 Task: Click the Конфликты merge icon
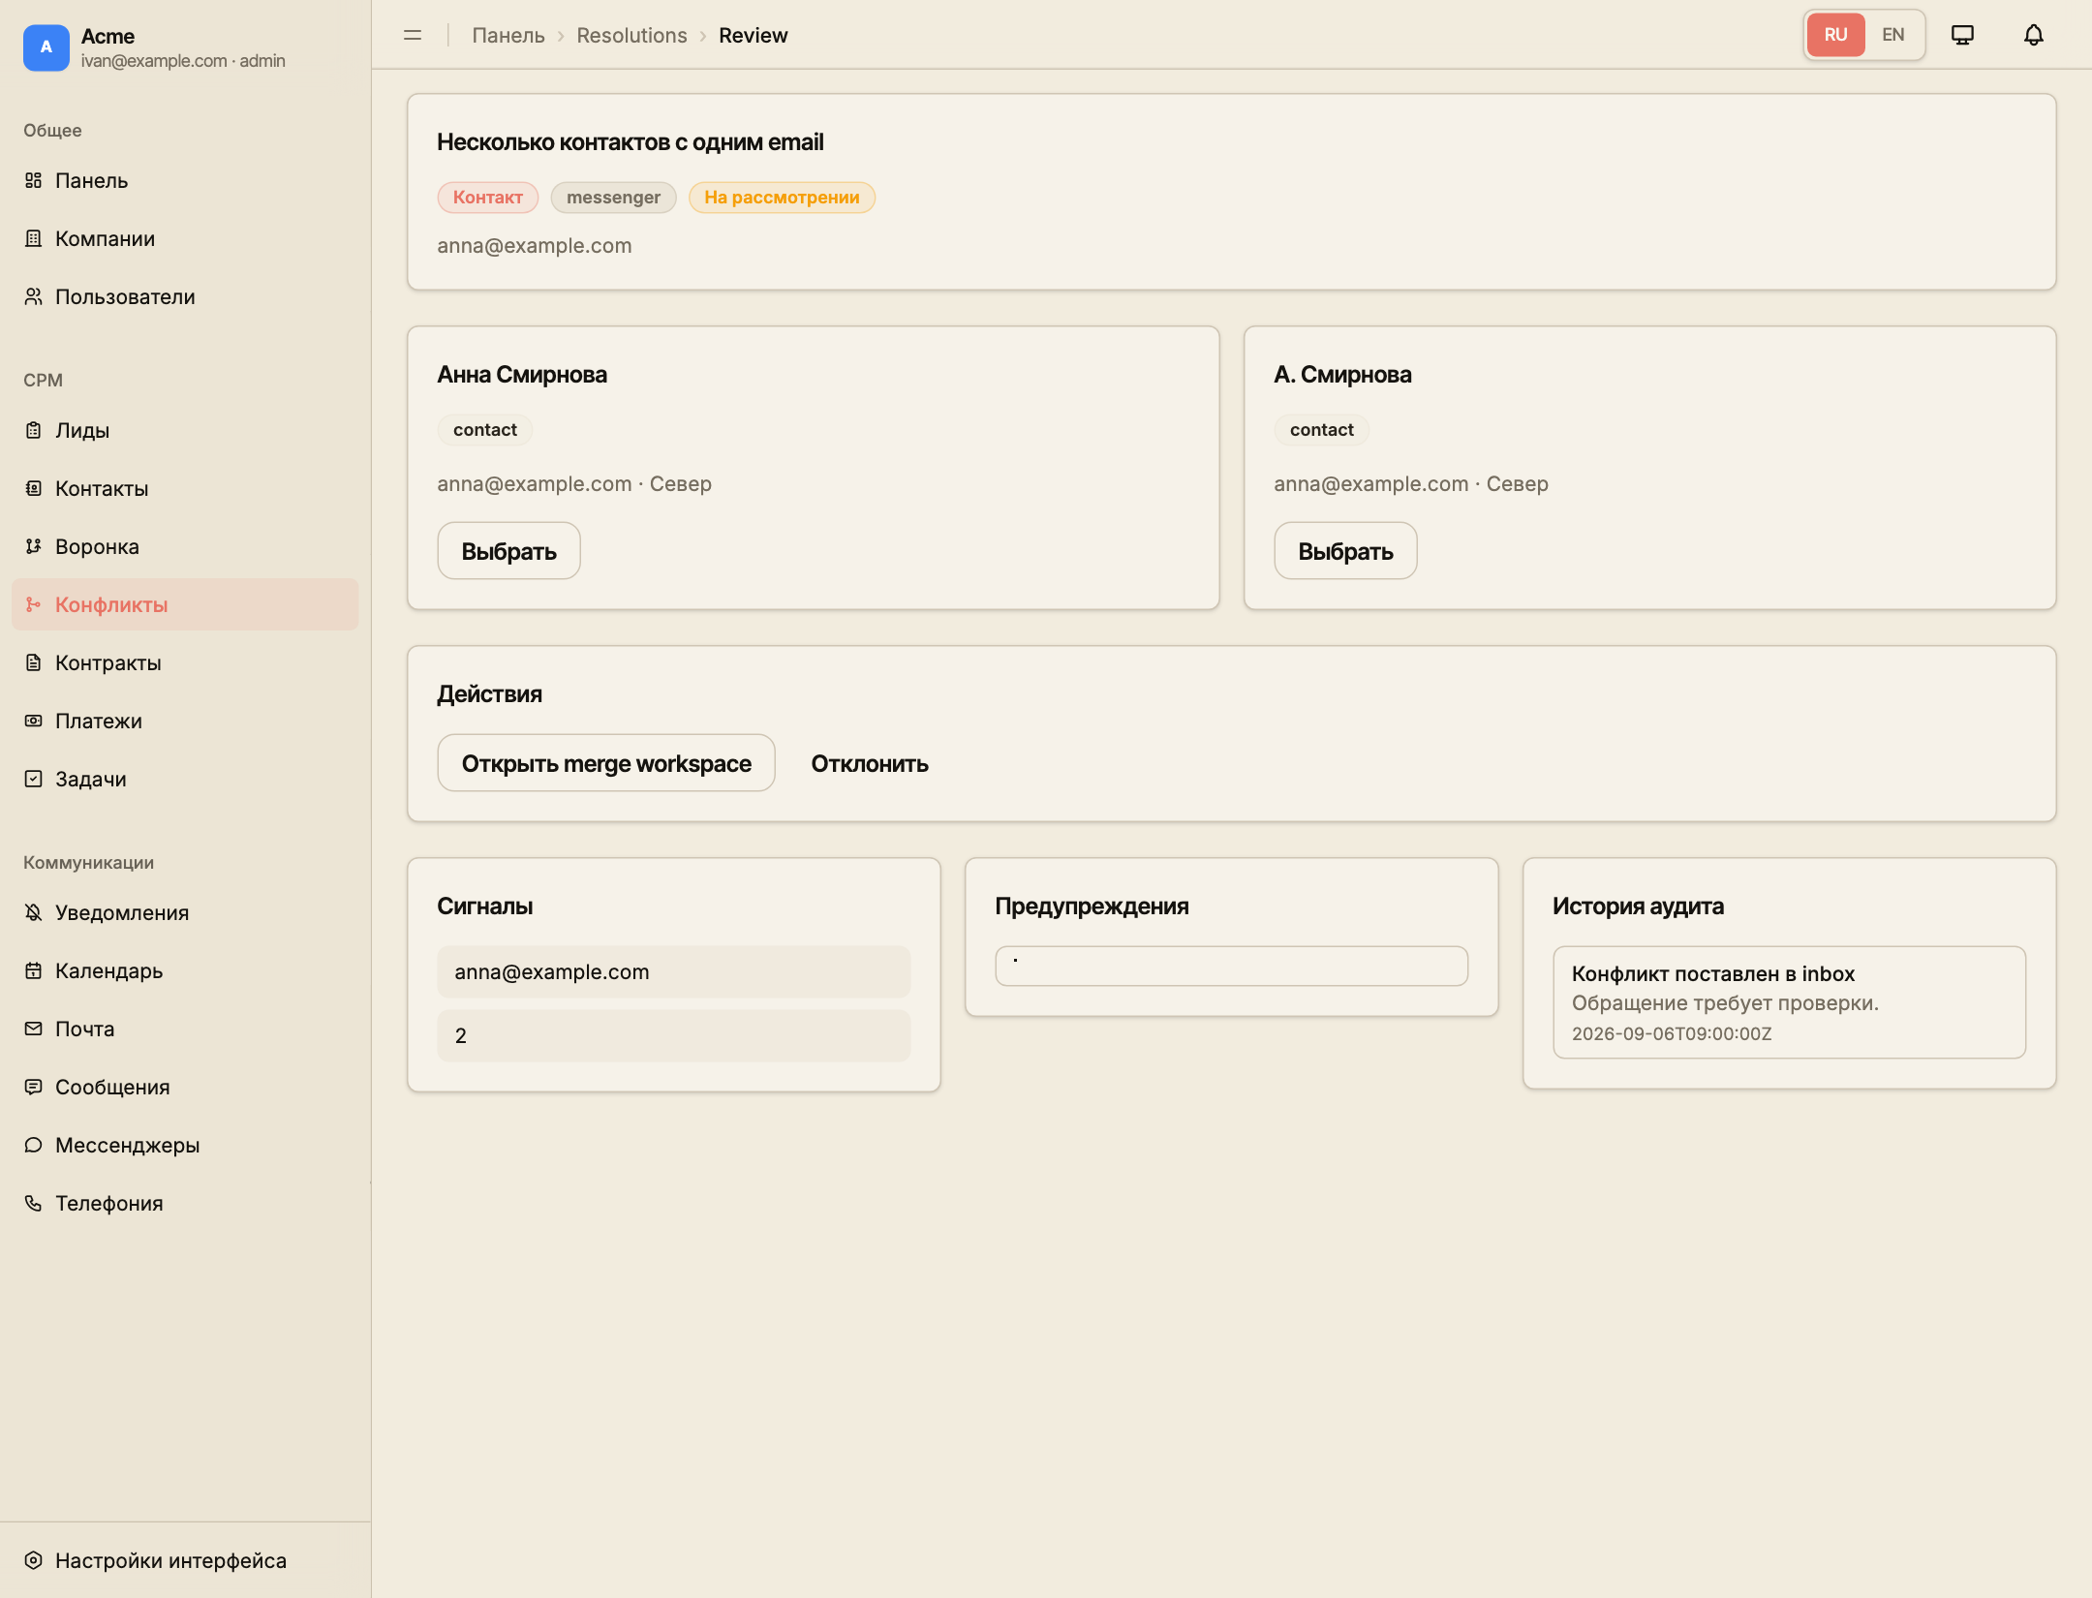(x=34, y=604)
